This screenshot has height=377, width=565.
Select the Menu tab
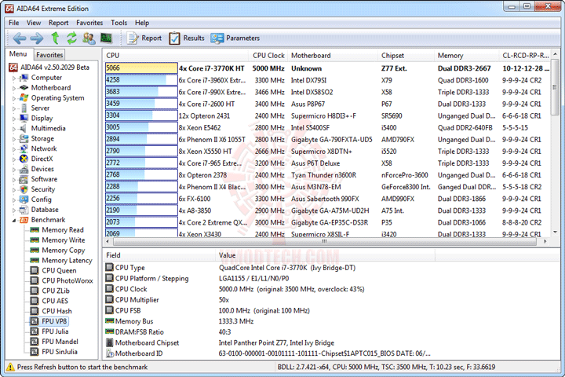tap(18, 54)
